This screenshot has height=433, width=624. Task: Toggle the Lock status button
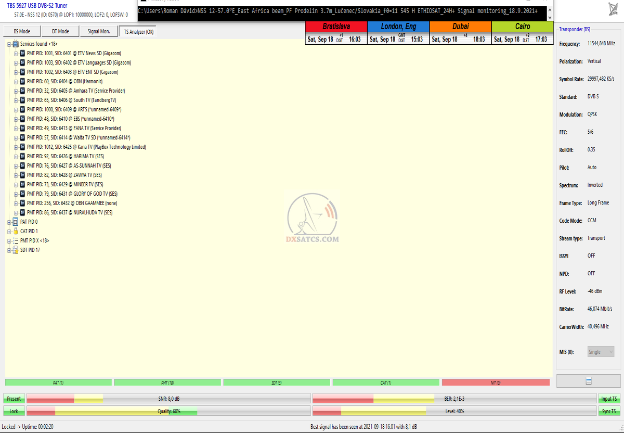point(14,411)
